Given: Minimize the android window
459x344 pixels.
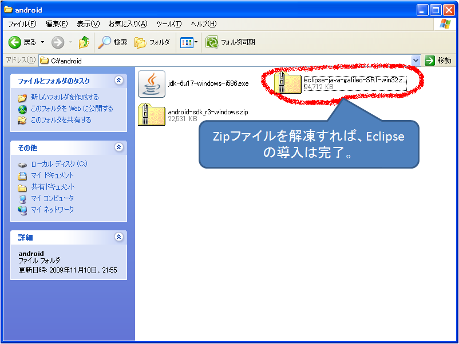Looking at the screenshot, I should point(422,10).
